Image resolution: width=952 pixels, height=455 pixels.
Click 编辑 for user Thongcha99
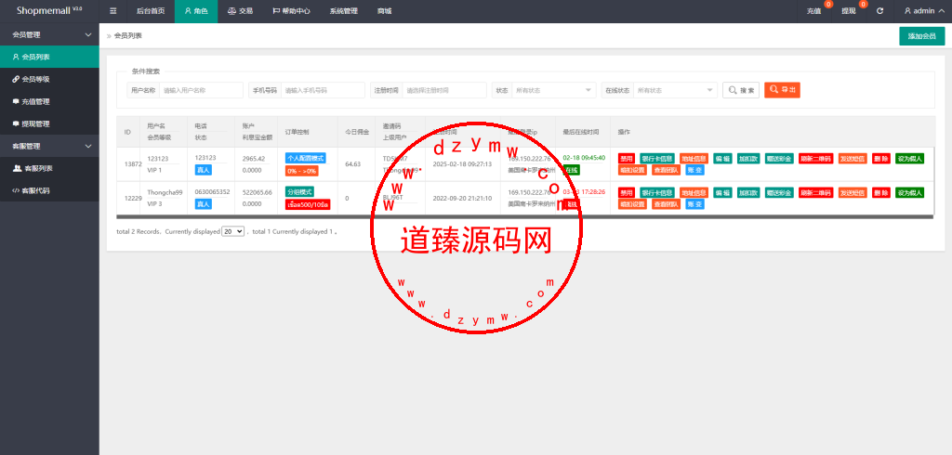coord(722,192)
